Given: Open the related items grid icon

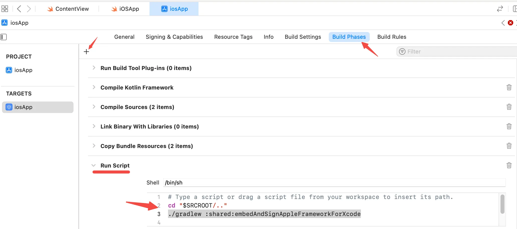Looking at the screenshot, I should coord(5,9).
